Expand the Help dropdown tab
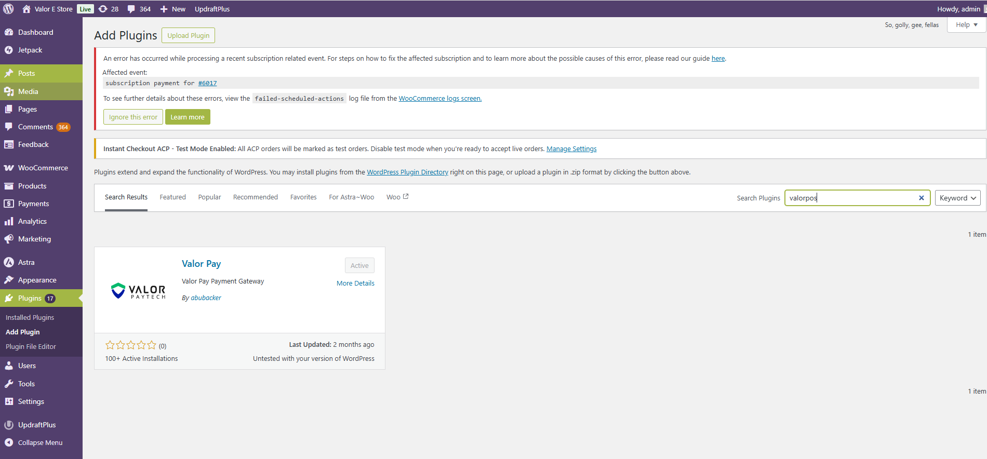 (966, 25)
